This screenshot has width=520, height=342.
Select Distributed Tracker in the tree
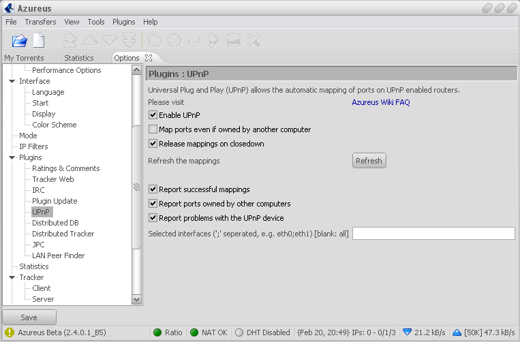tap(63, 234)
